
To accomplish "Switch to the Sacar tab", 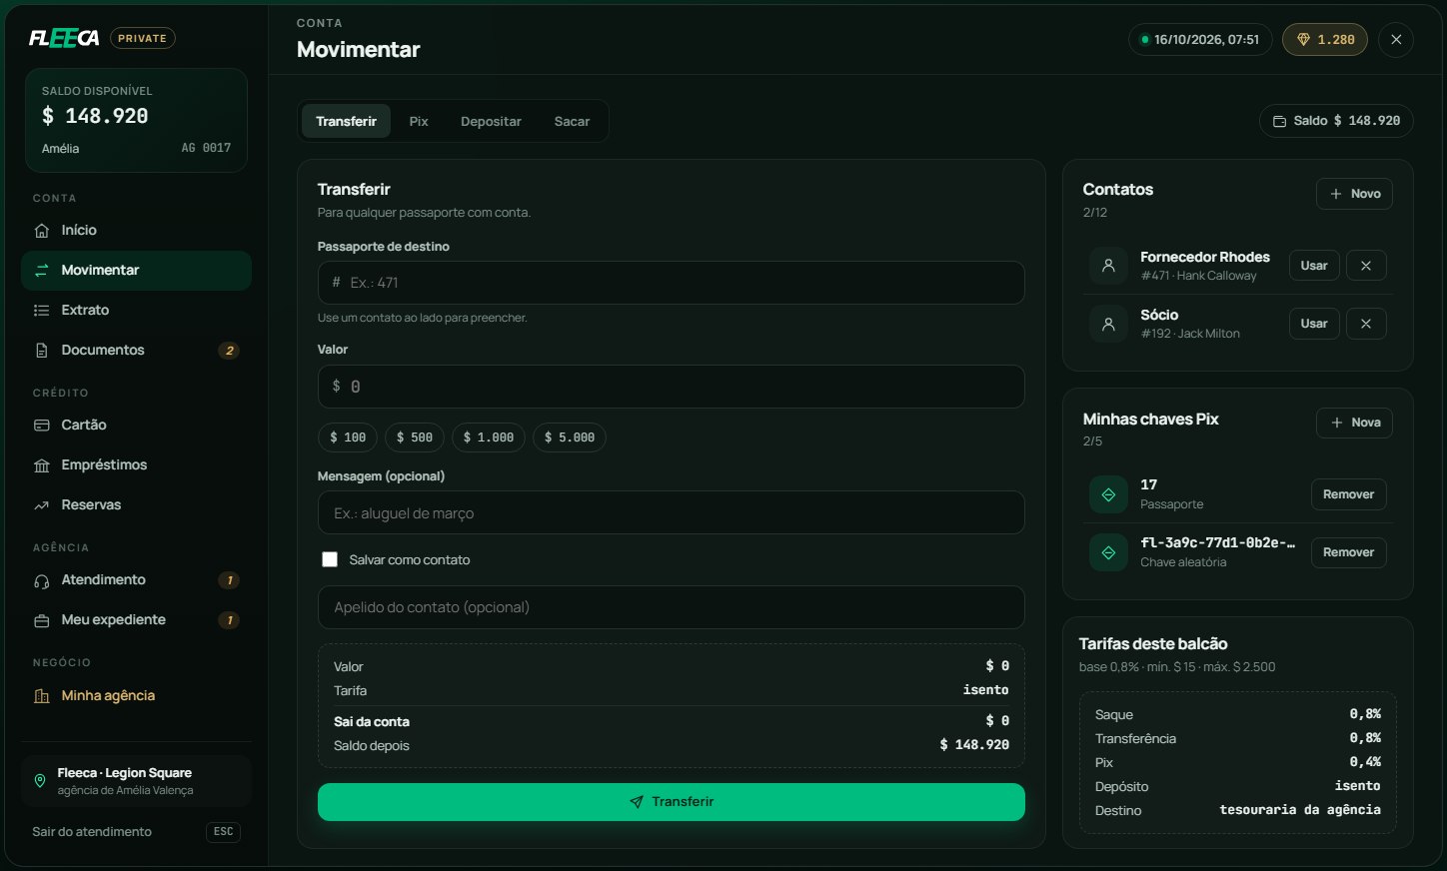I will [572, 121].
